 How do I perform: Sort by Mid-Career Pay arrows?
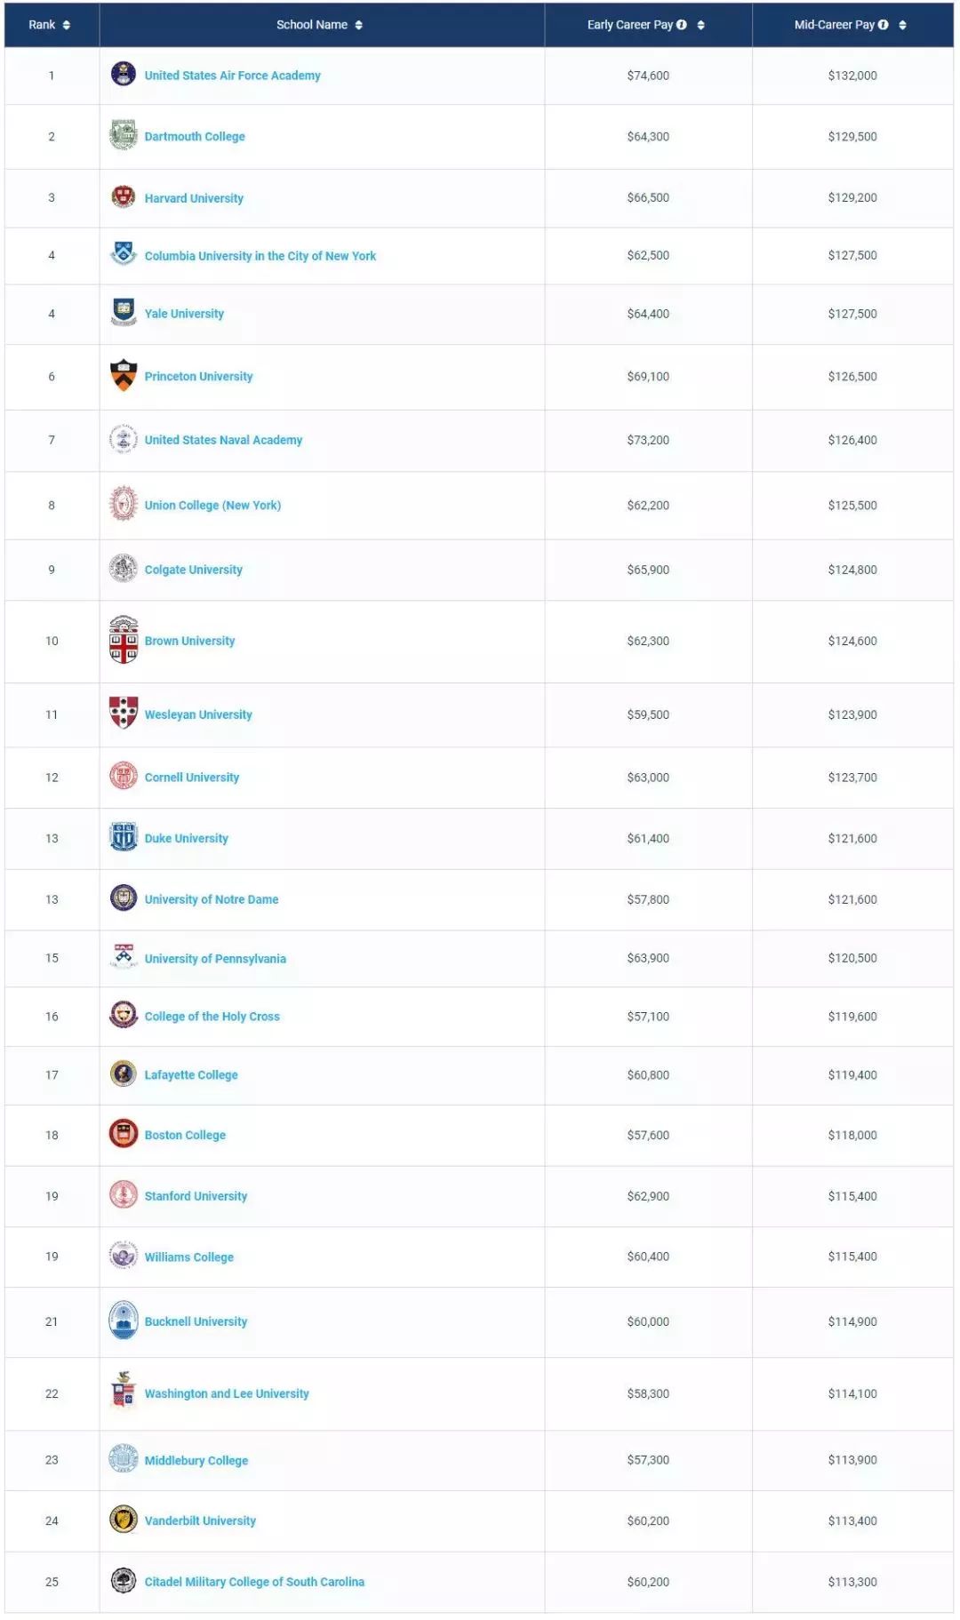(903, 25)
